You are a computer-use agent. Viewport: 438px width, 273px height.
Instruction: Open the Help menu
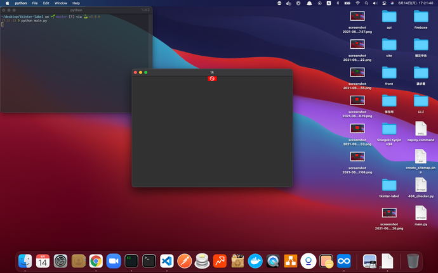76,3
